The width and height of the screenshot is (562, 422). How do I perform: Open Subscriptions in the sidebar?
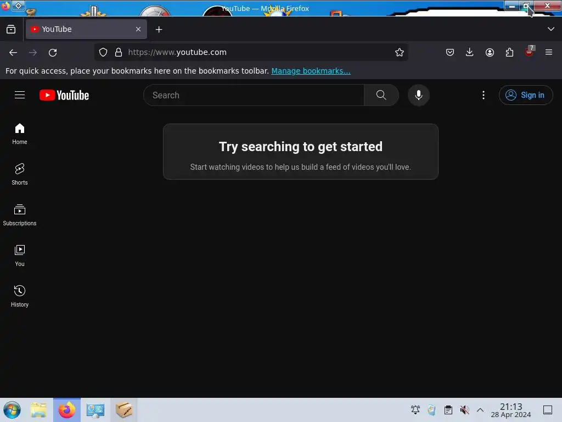[x=20, y=215]
